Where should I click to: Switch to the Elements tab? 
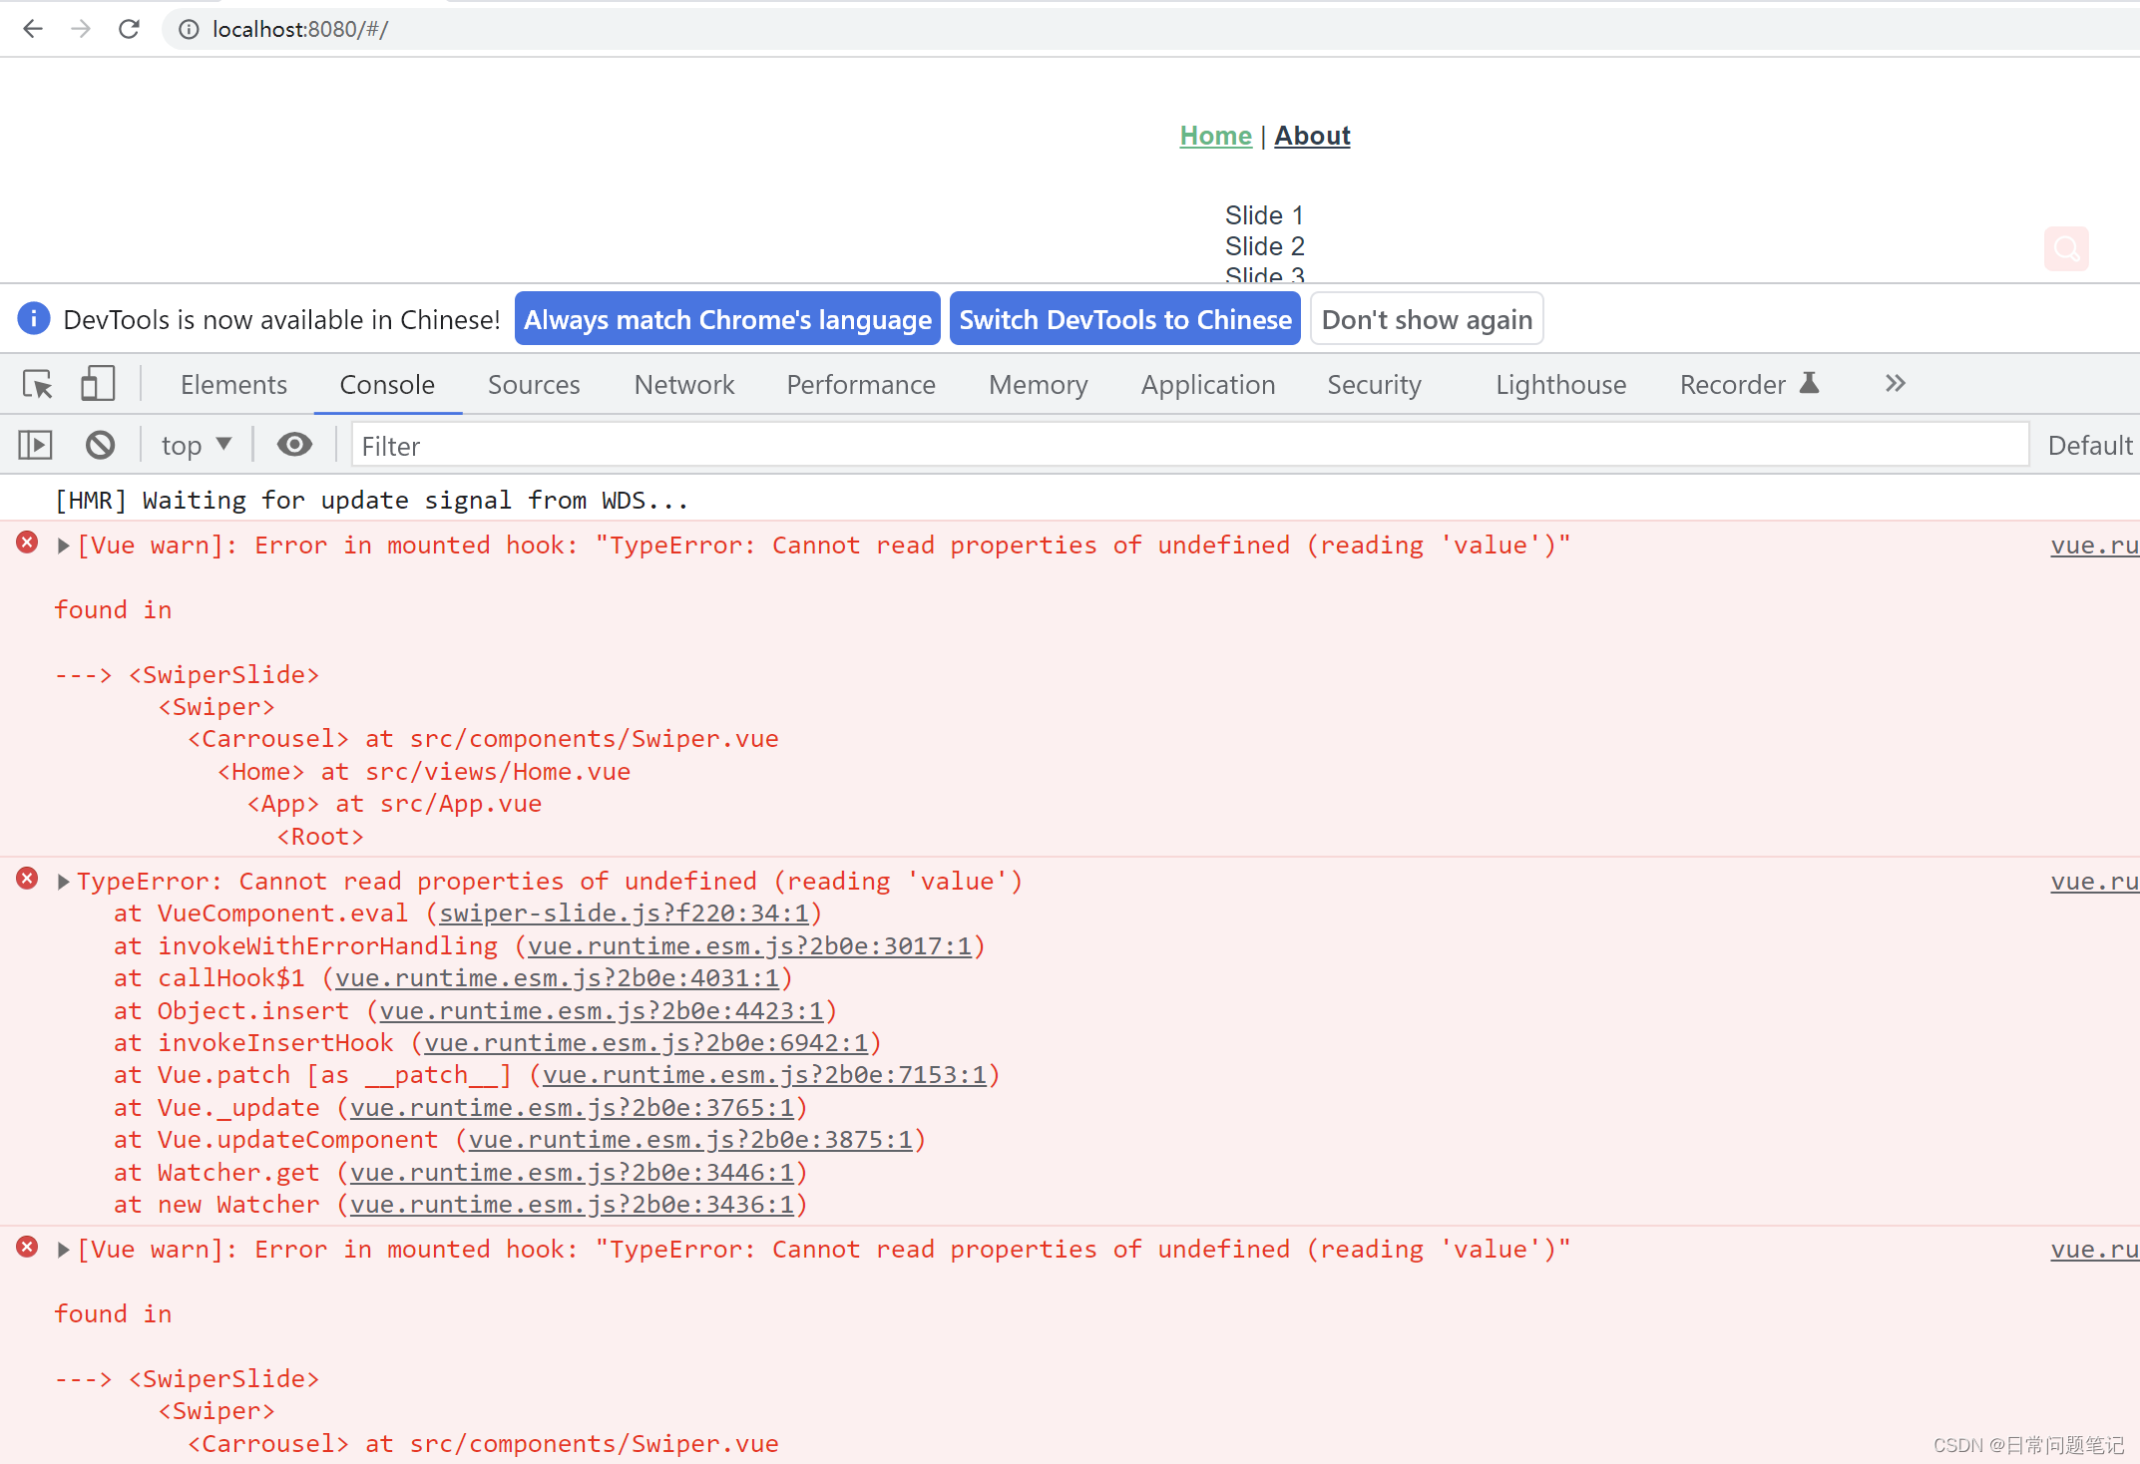point(233,385)
